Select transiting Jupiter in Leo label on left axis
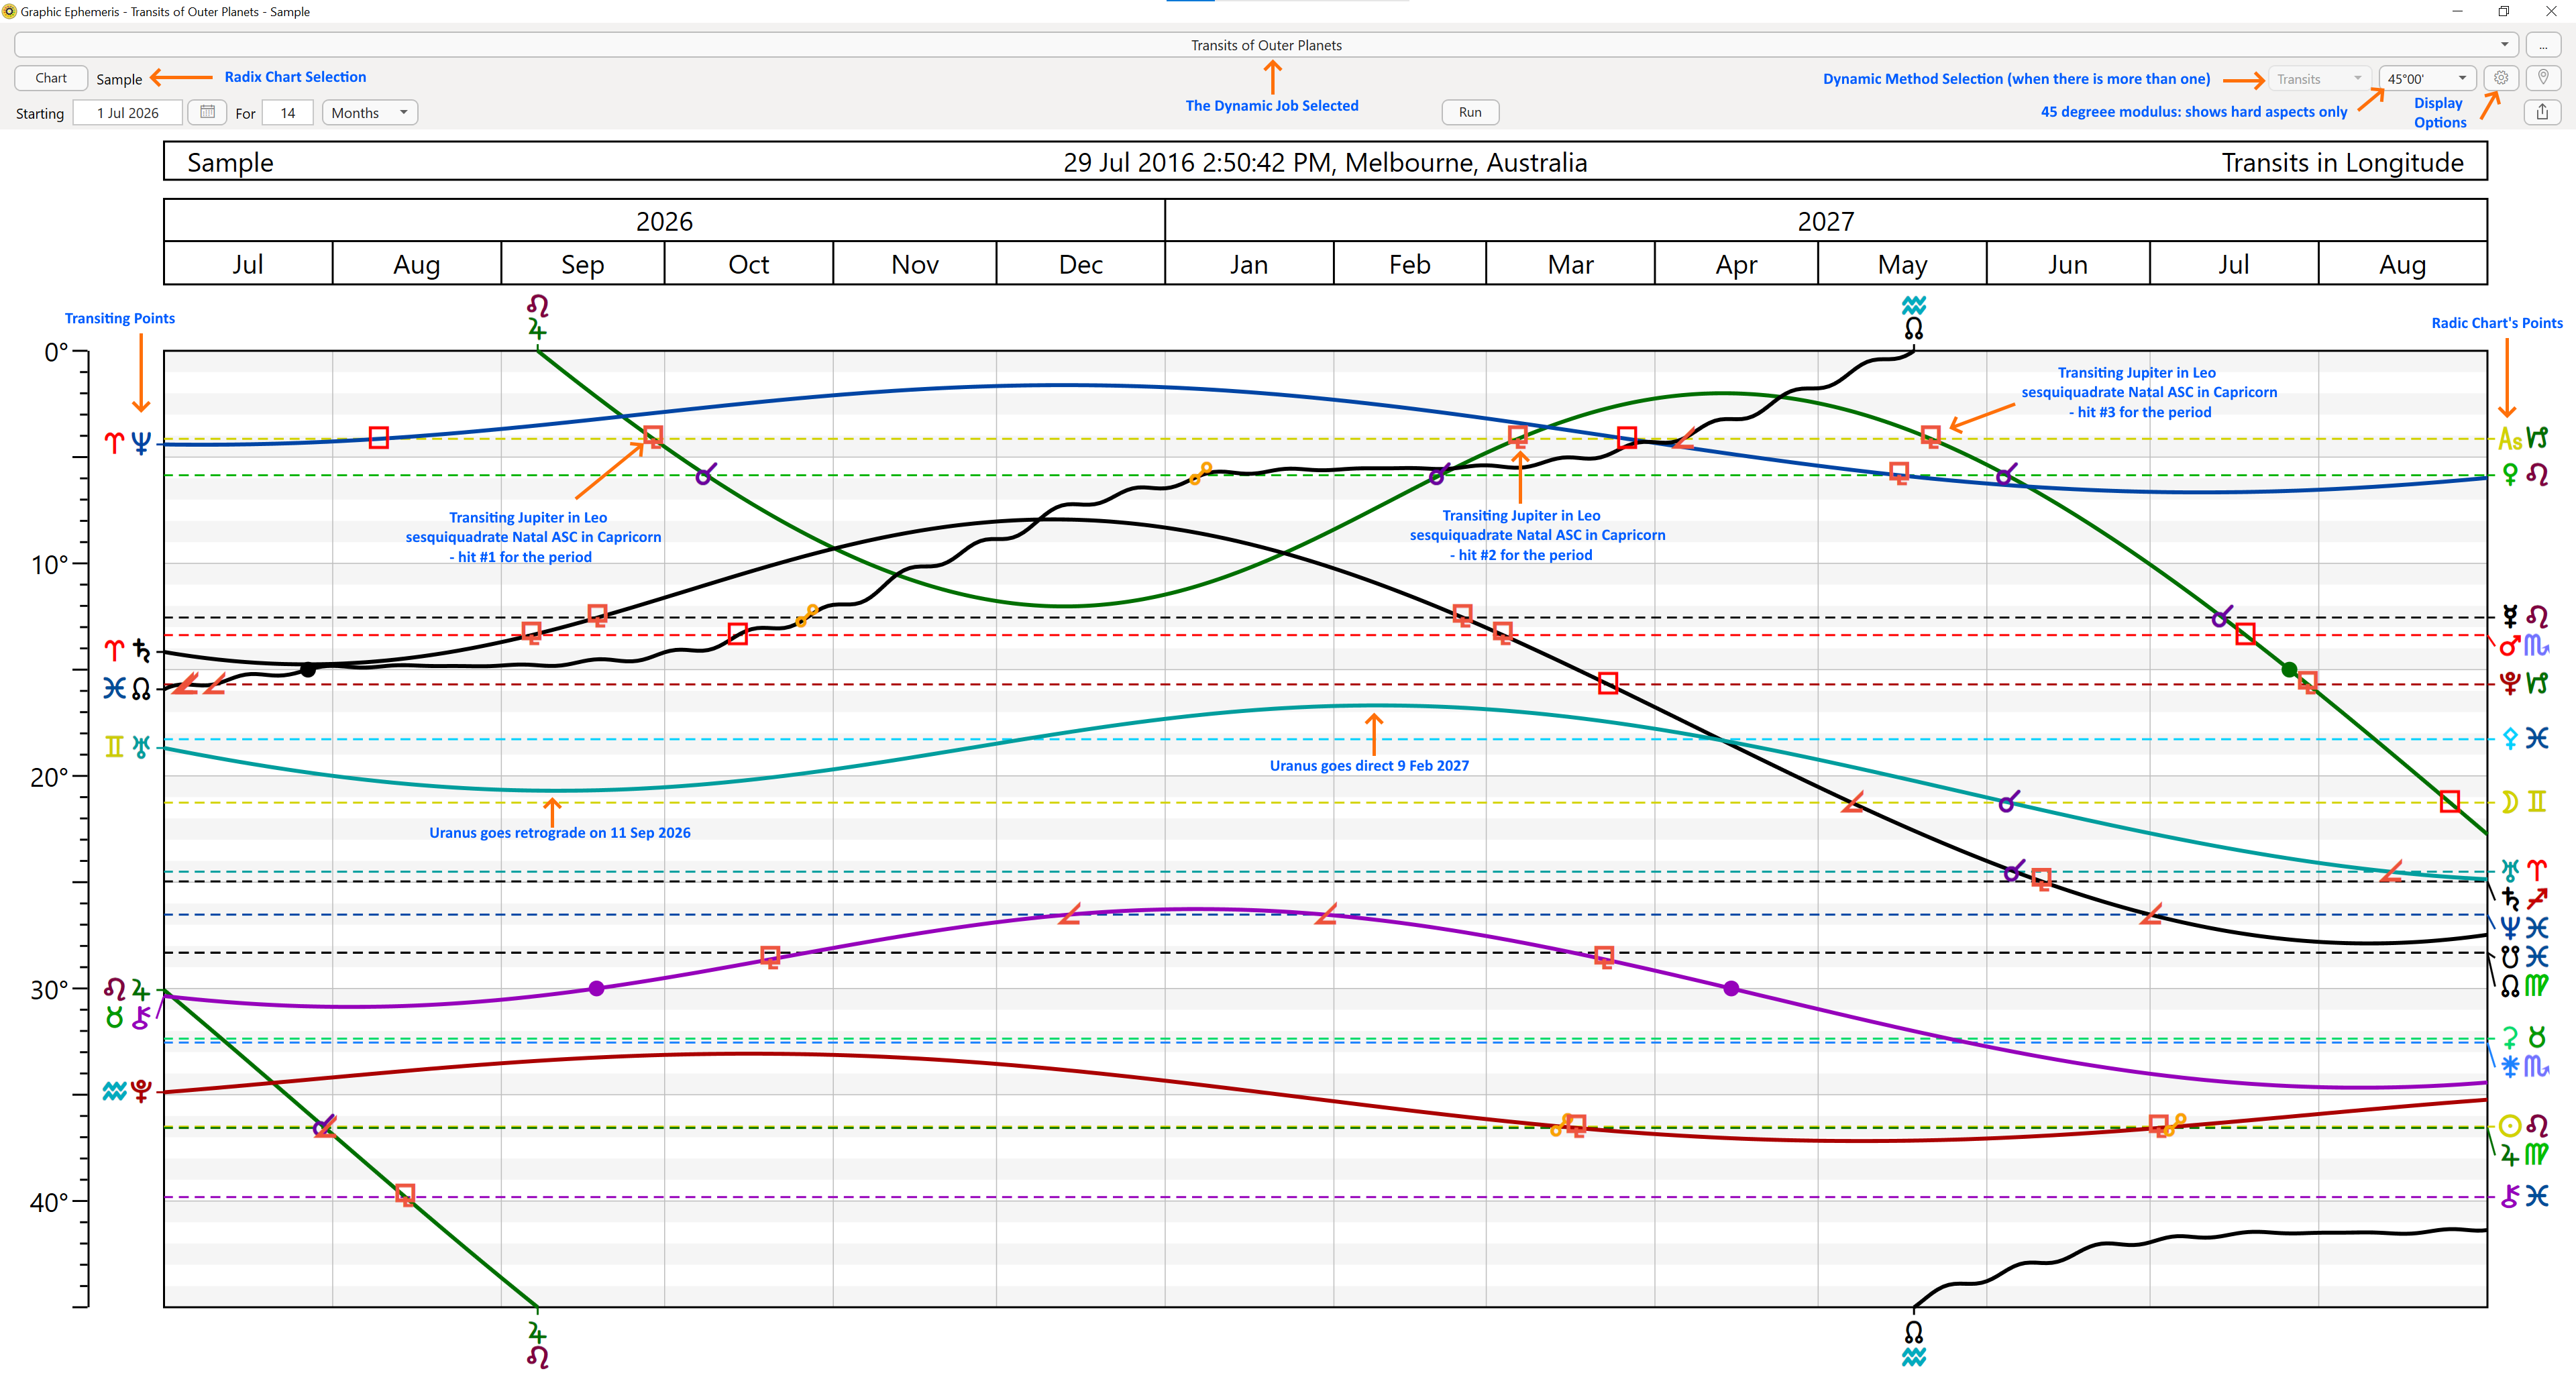The height and width of the screenshot is (1375, 2576). [x=128, y=990]
